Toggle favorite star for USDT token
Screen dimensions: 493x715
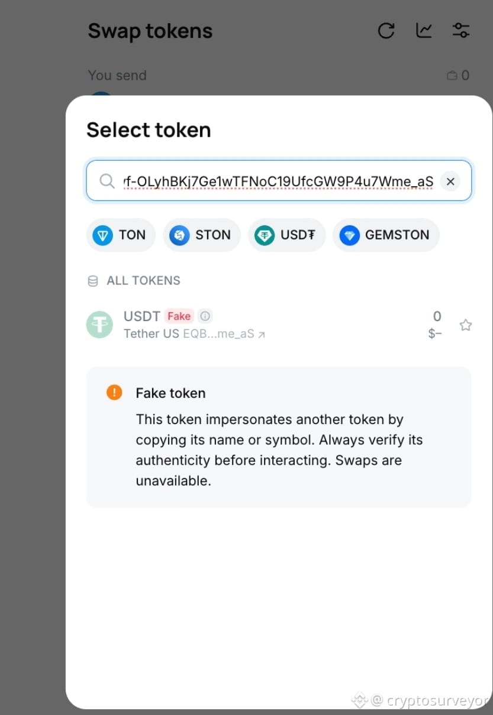coord(466,325)
